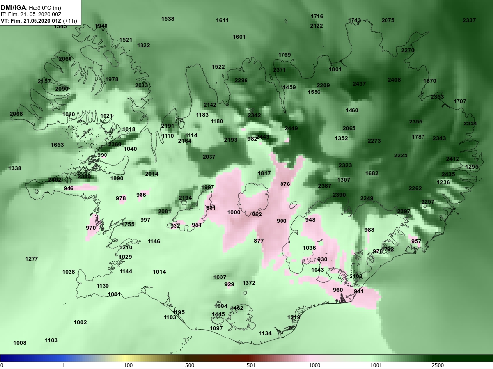This screenshot has width=493, height=369.
Task: Click the map value '1460'
Action: [x=352, y=110]
